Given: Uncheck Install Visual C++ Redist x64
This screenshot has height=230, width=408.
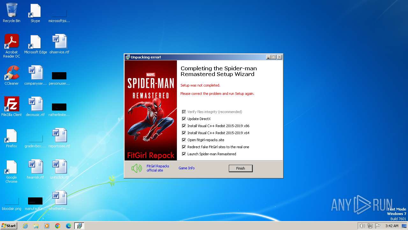Looking at the screenshot, I should [x=184, y=133].
